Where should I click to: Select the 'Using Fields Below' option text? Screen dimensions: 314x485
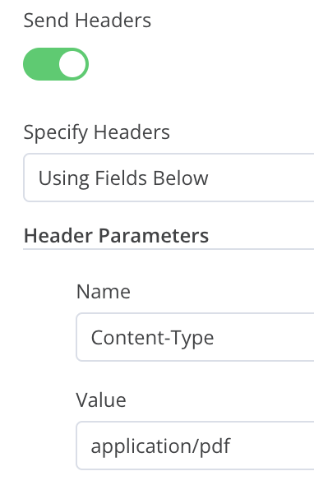123,178
